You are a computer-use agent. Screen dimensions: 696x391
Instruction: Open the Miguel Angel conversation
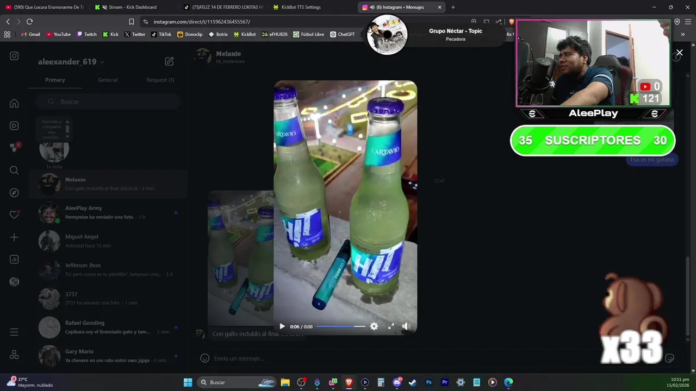click(108, 241)
